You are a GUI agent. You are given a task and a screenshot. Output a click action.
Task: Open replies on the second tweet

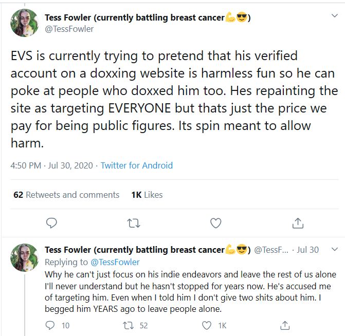coord(50,325)
